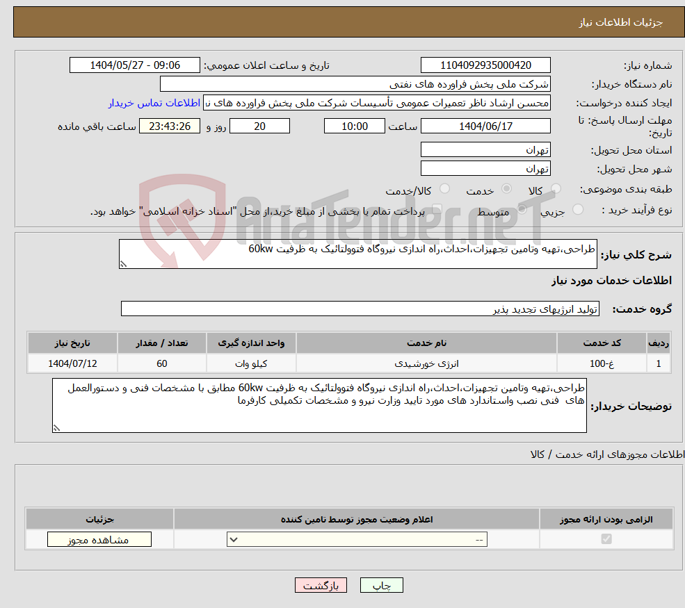This screenshot has height=608, width=685.
Task: Click the شماره نیاز field 1104092935000420
Action: coord(485,65)
